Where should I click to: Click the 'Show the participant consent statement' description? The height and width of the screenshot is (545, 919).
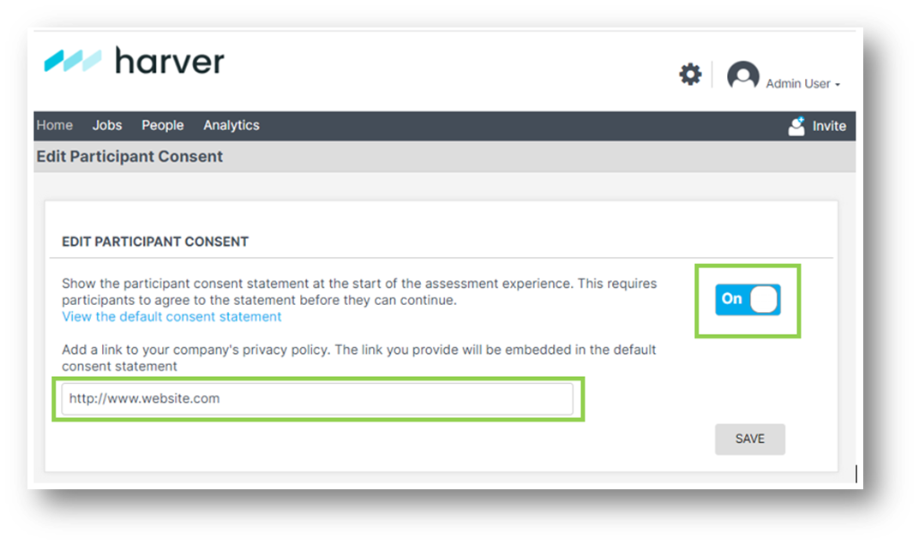coord(359,291)
